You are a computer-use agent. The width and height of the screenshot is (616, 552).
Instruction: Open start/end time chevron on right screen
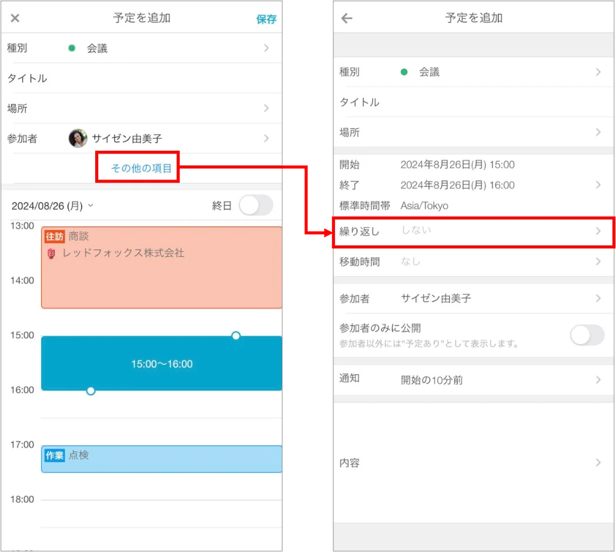pyautogui.click(x=598, y=185)
